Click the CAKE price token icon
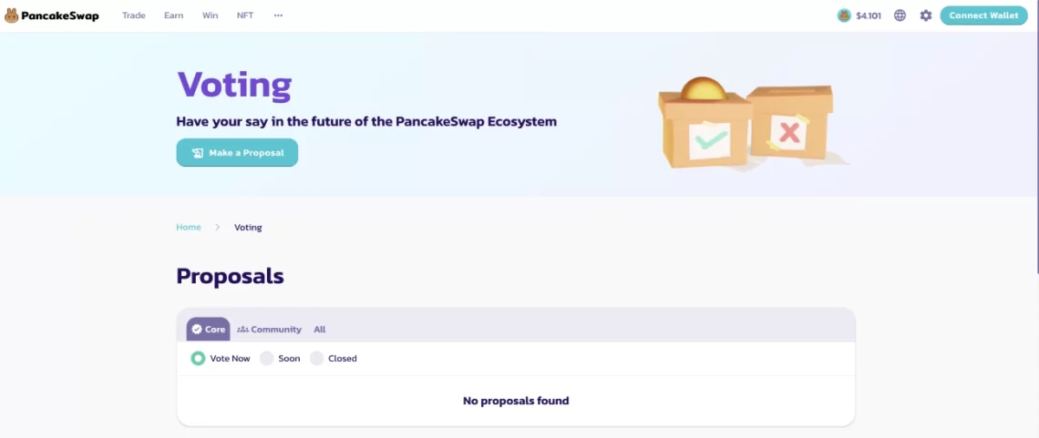Viewport: 1039px width, 438px height. click(844, 15)
